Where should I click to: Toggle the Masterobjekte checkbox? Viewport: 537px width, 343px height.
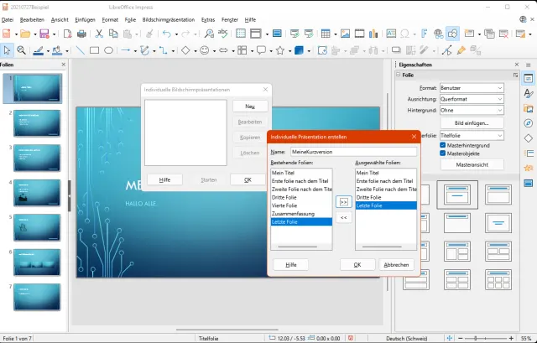point(443,153)
